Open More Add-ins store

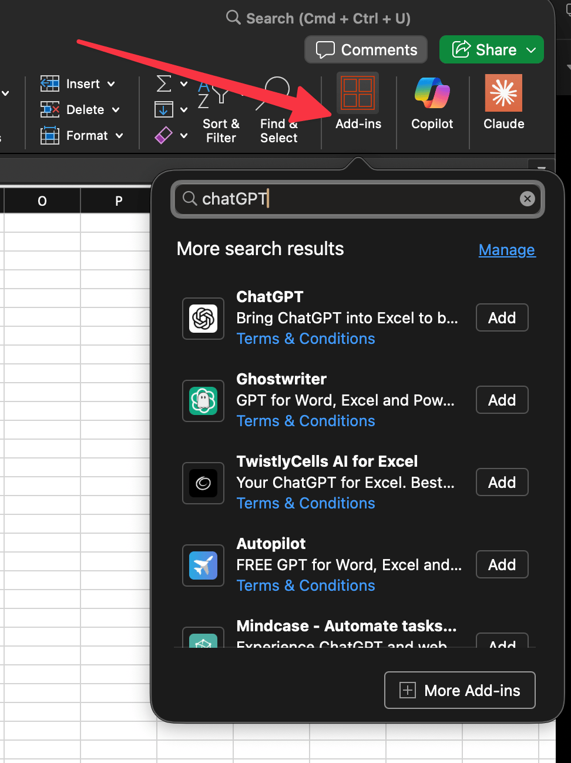point(460,690)
